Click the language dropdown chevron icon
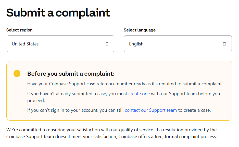The image size is (239, 147). (x=224, y=44)
